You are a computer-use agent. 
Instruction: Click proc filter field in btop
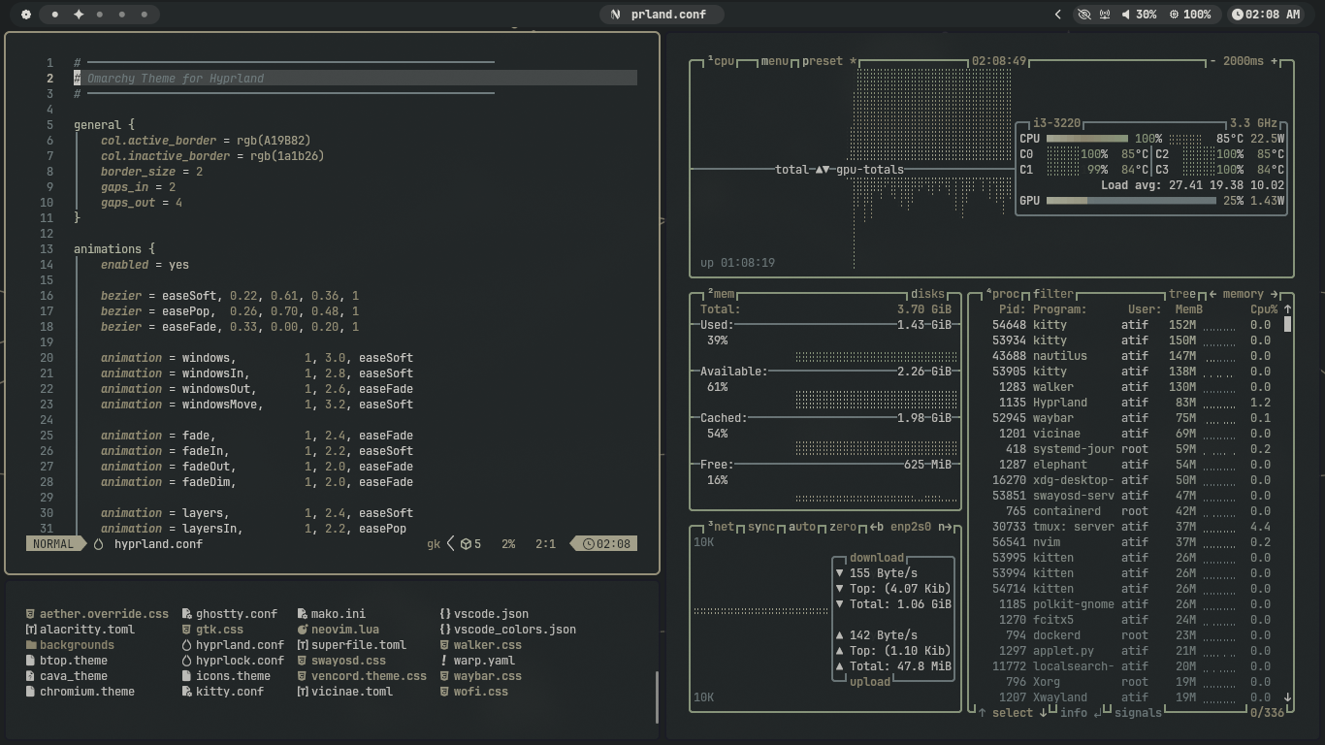(x=1052, y=294)
